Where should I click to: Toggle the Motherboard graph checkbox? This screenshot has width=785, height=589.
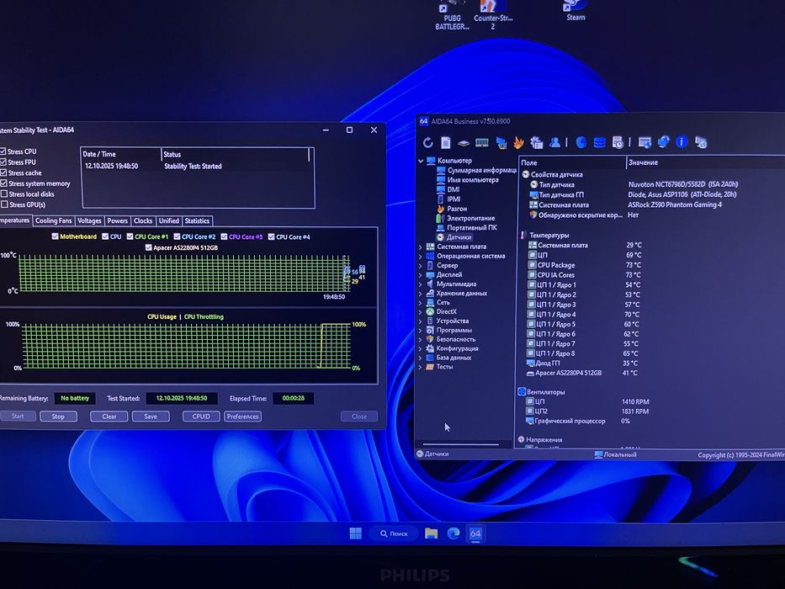pos(55,236)
